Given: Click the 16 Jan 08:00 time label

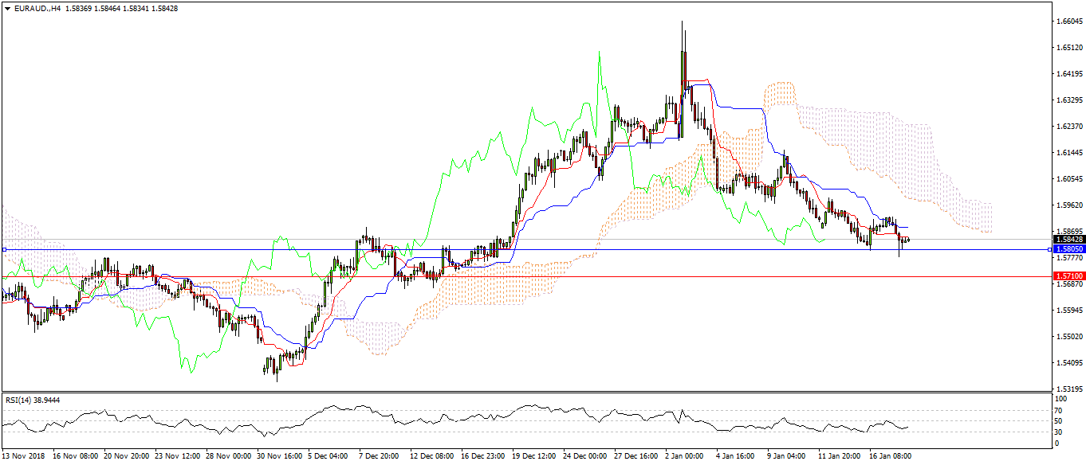Looking at the screenshot, I should 890,457.
